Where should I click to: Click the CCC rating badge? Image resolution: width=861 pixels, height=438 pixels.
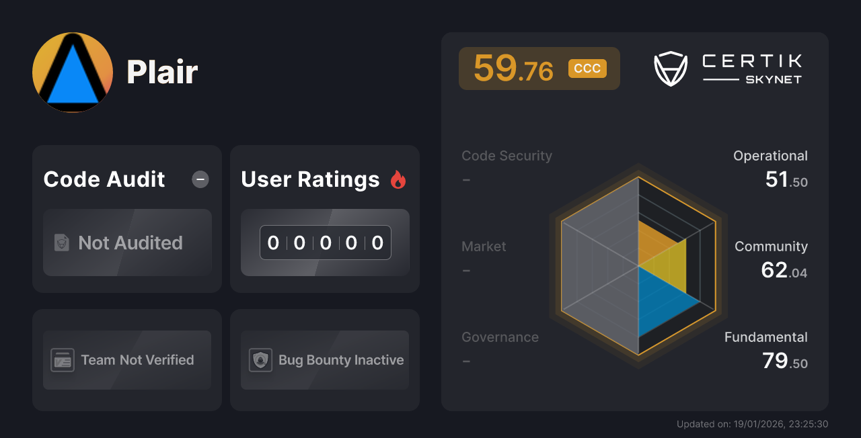pyautogui.click(x=587, y=69)
